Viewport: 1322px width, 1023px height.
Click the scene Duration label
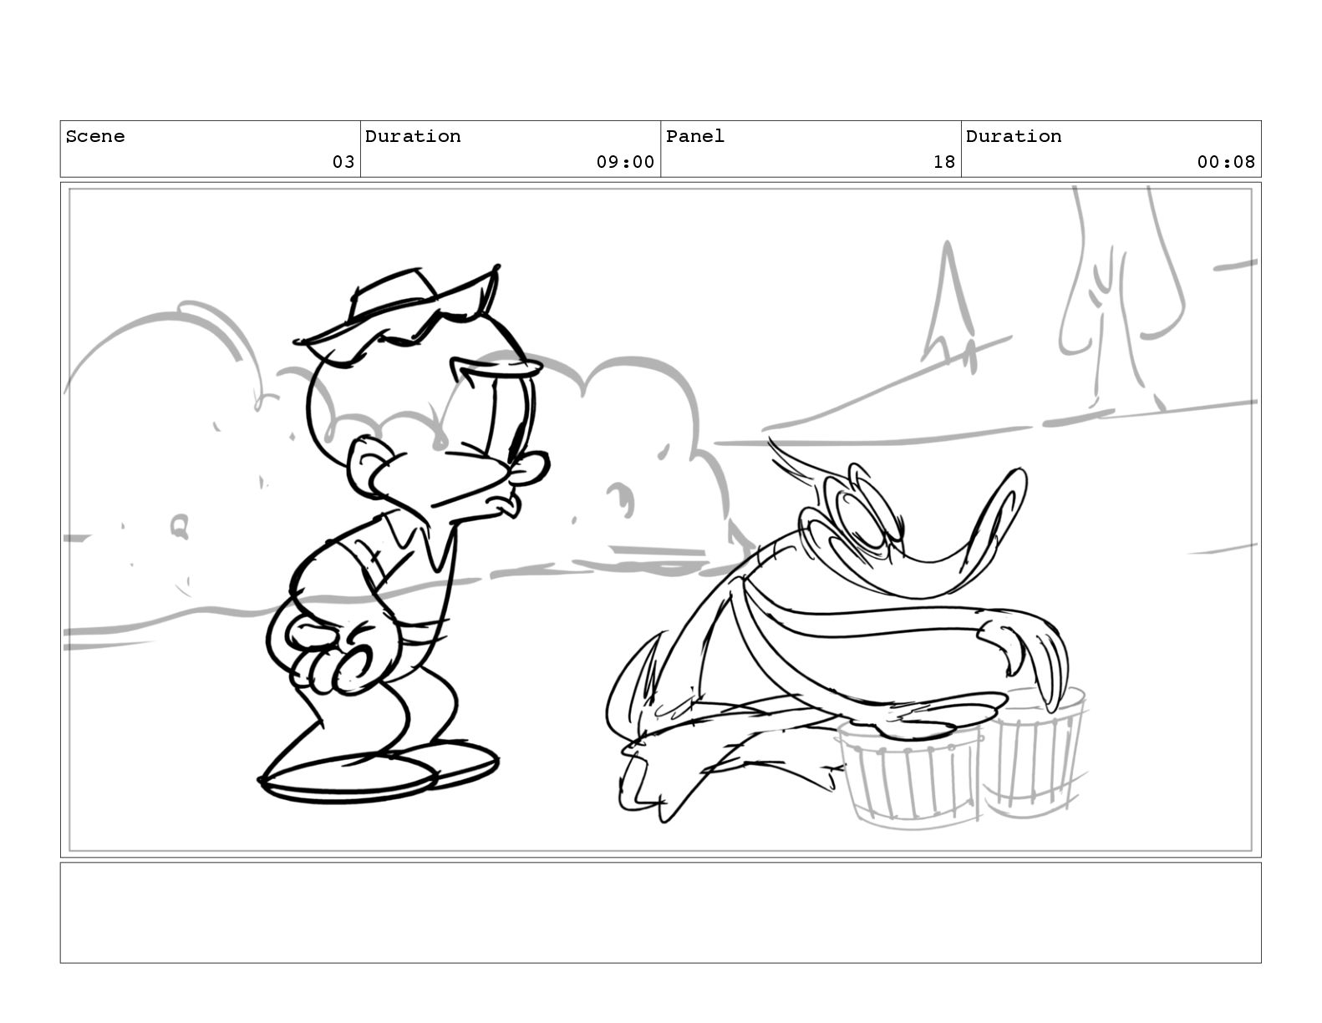click(413, 136)
